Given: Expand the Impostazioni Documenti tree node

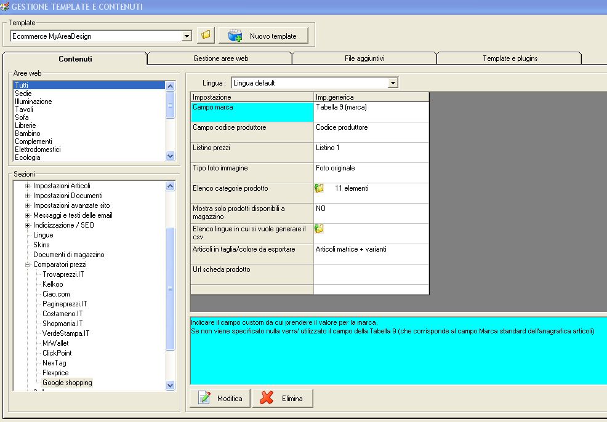Looking at the screenshot, I should coord(28,196).
